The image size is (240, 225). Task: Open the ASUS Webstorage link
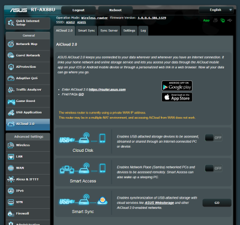click(x=160, y=203)
